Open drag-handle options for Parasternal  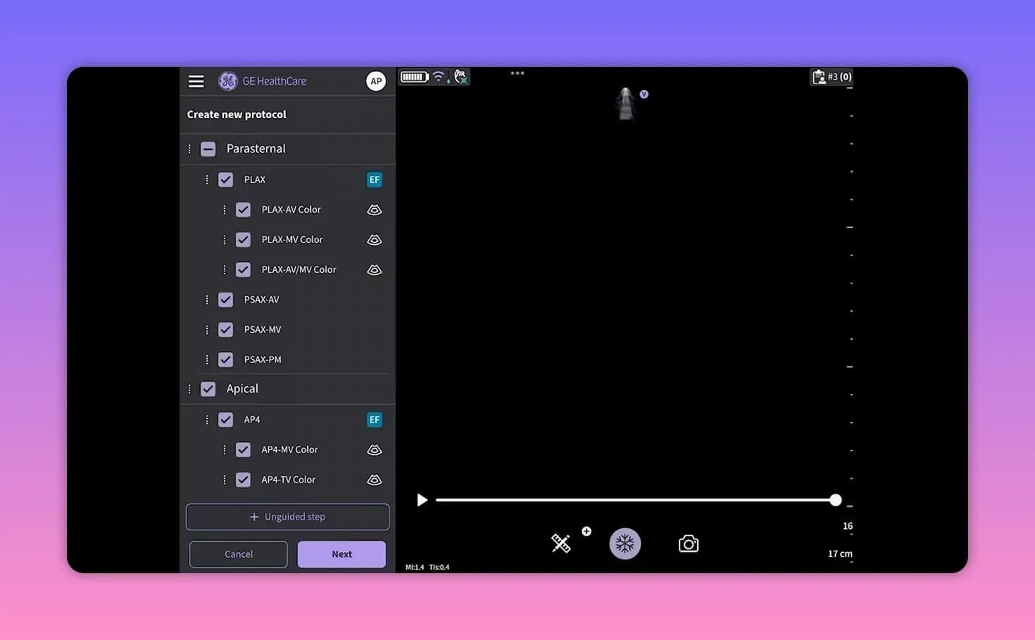[189, 149]
